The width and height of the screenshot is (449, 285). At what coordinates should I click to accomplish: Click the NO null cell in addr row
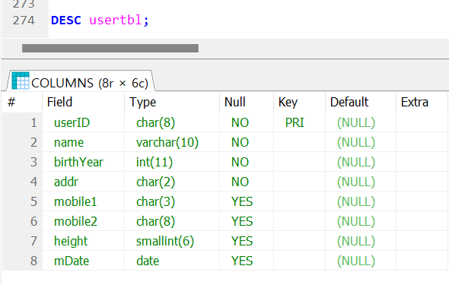point(247,182)
